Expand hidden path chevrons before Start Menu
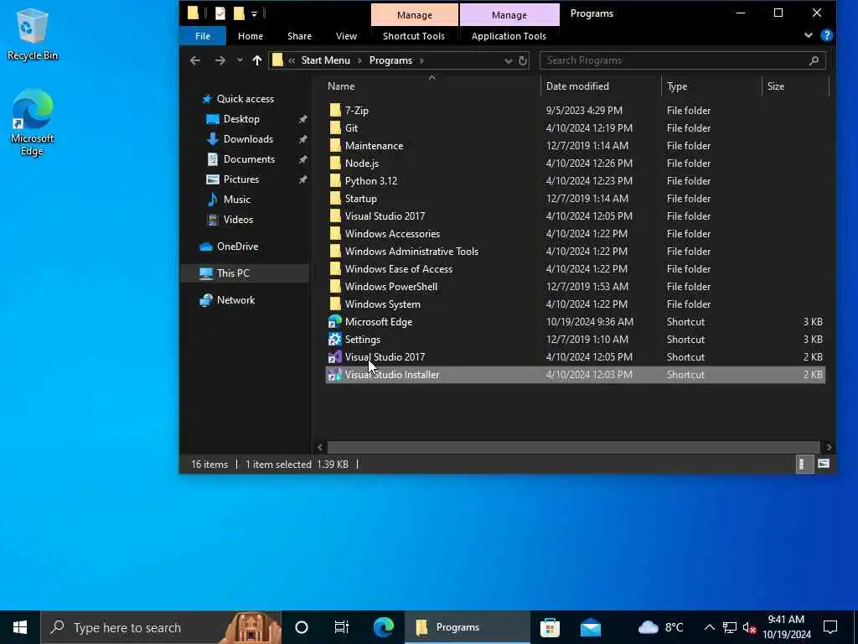858x644 pixels. click(292, 60)
